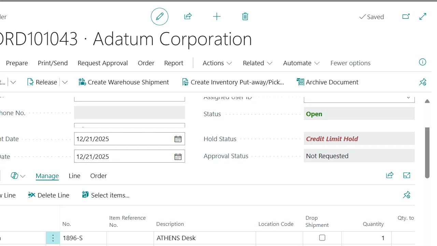Viewport: 437px width, 246px height.
Task: Click the Saved status indicator
Action: pos(371,17)
